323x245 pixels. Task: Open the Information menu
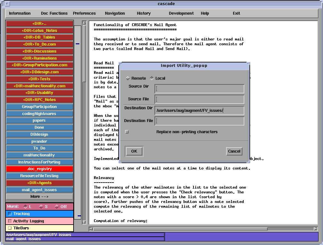coord(20,13)
